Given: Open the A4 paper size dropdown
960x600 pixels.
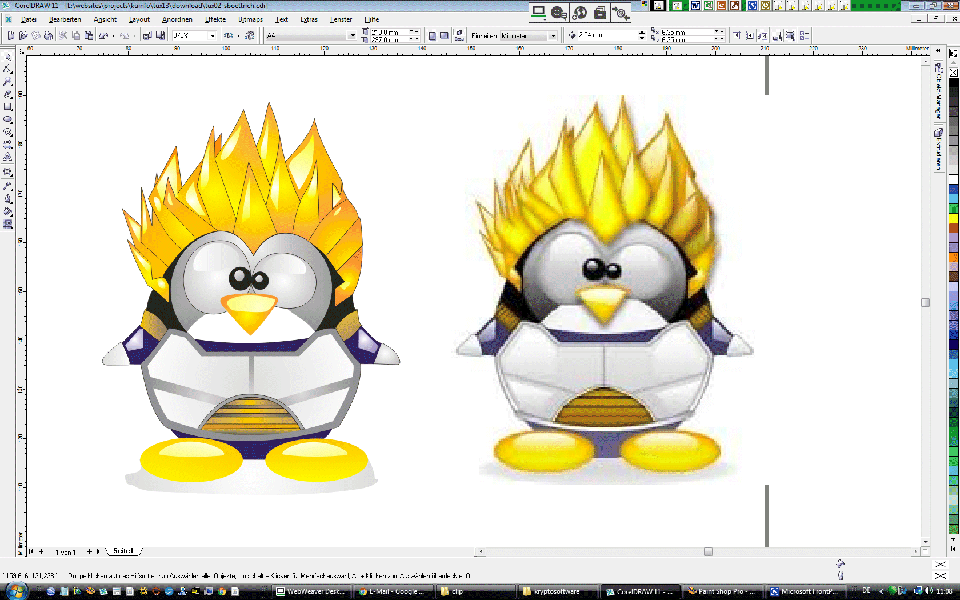Looking at the screenshot, I should pos(352,35).
